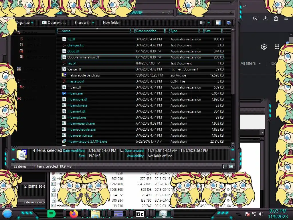
Task: Click the mbampt.exe file icon
Action: tap(64, 117)
